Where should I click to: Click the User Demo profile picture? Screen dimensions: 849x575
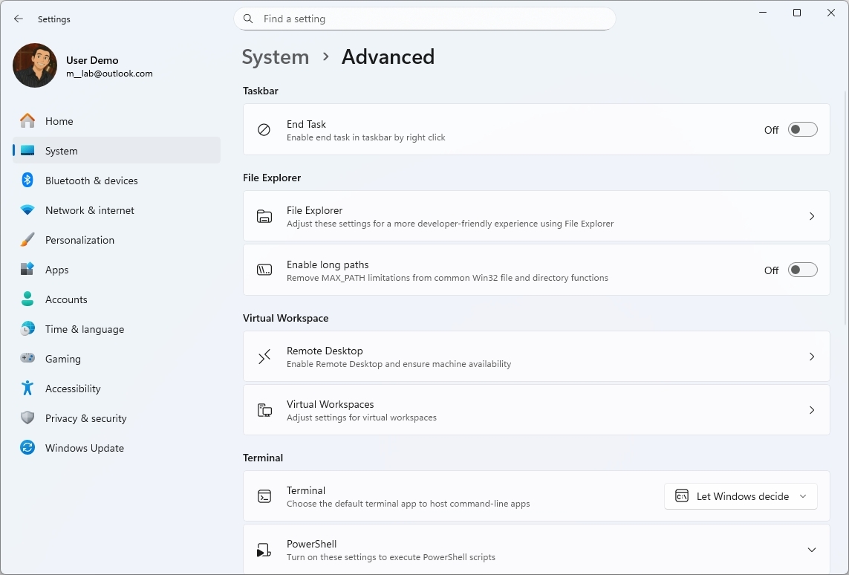click(x=35, y=65)
